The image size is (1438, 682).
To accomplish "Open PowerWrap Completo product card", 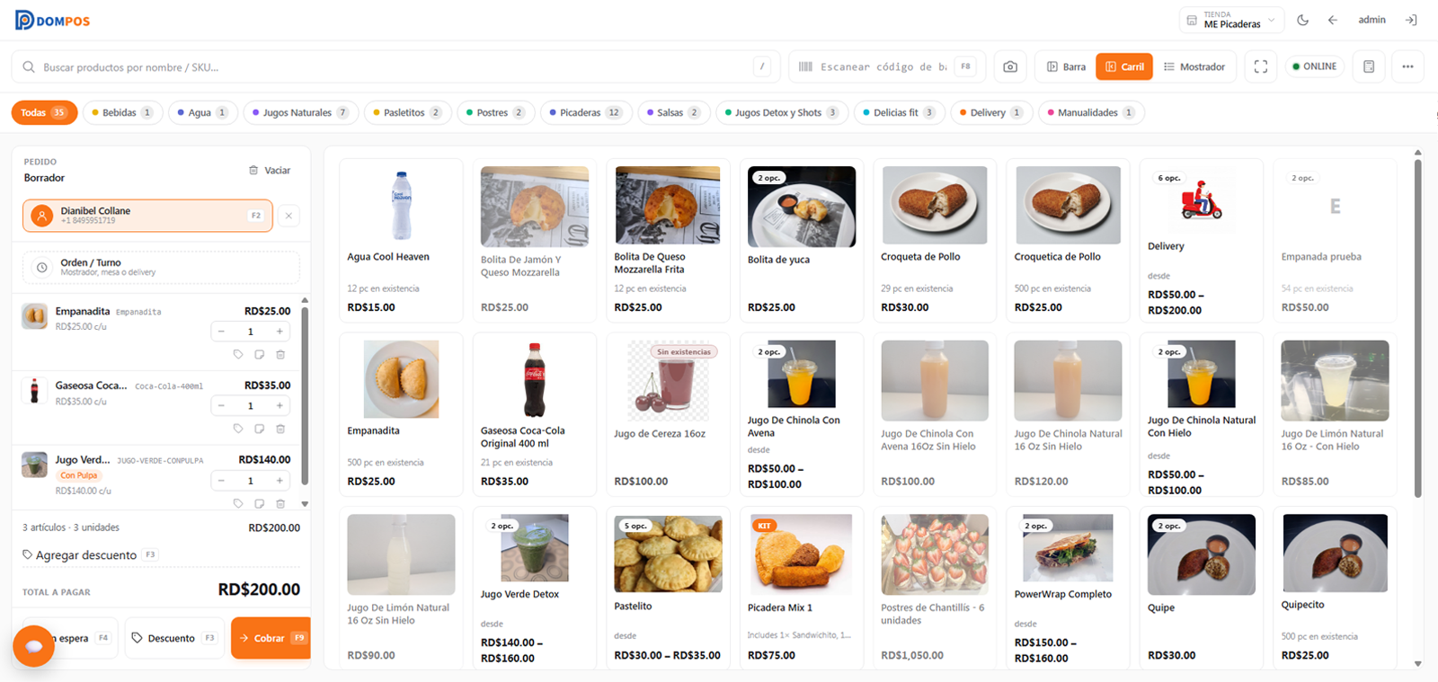I will (x=1069, y=589).
